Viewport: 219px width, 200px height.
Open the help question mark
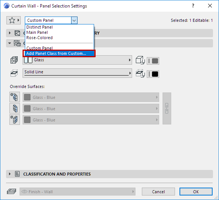(193, 6)
